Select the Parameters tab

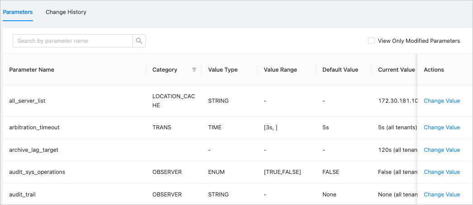pos(18,12)
